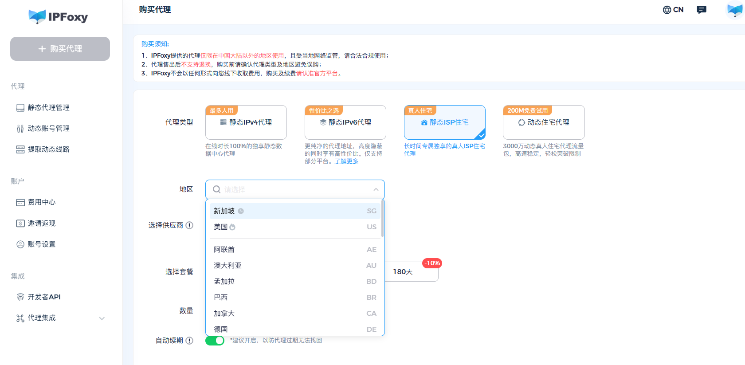Screen dimensions: 745x365
Task: Choose 美国 US from the list
Action: click(295, 227)
